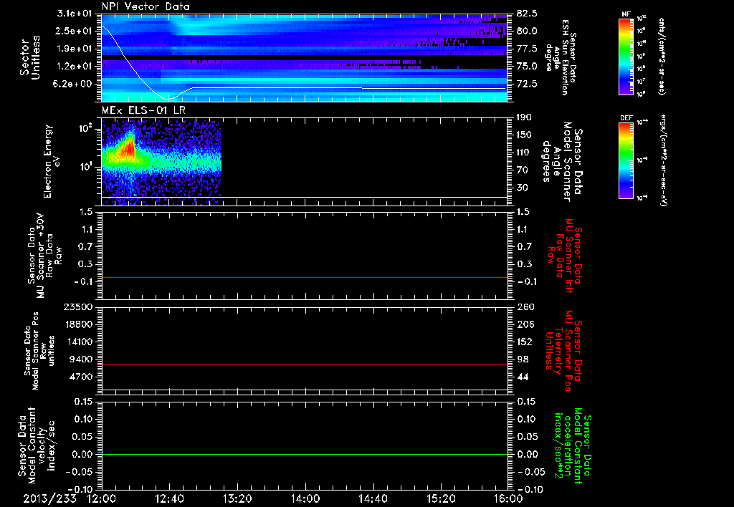Click the "70" scanner angle tick
Image resolution: width=734 pixels, height=507 pixels.
tap(523, 170)
